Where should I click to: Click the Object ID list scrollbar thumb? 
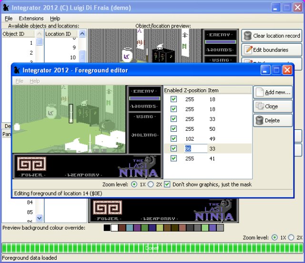[39, 41]
